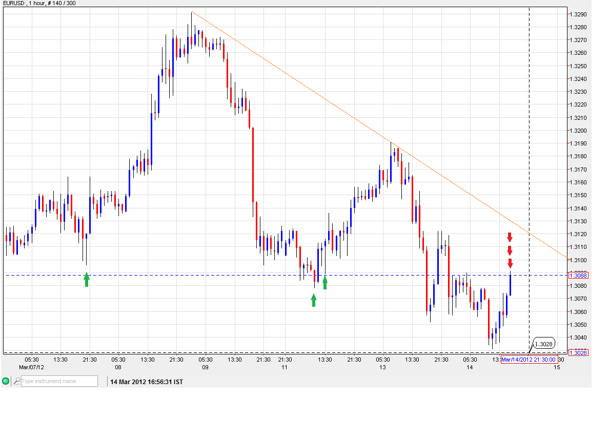Click the chart title 'EURUSD , 1 hour'

[x=24, y=3]
